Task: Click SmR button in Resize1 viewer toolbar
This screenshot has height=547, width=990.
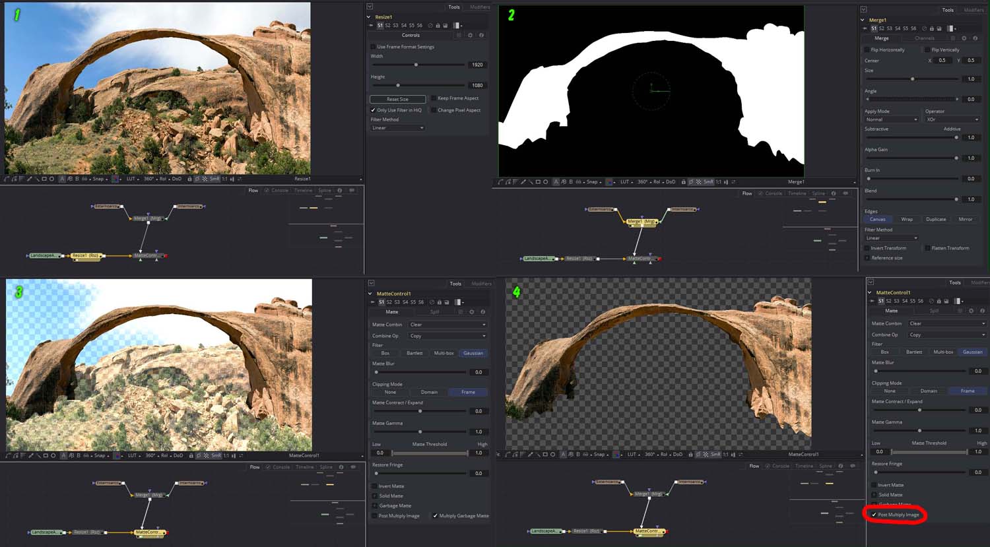Action: 215,179
